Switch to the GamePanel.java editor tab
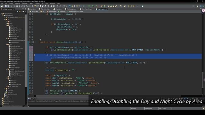205x115 pixels. pyautogui.click(x=45, y=9)
